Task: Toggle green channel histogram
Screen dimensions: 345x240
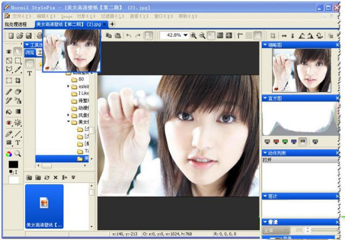Action: click(x=285, y=141)
